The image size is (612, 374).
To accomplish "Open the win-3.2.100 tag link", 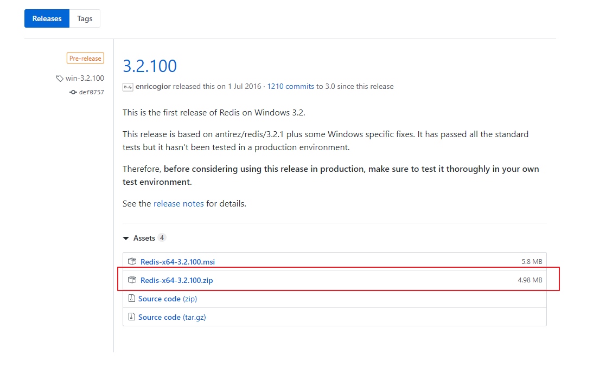I will pos(85,78).
